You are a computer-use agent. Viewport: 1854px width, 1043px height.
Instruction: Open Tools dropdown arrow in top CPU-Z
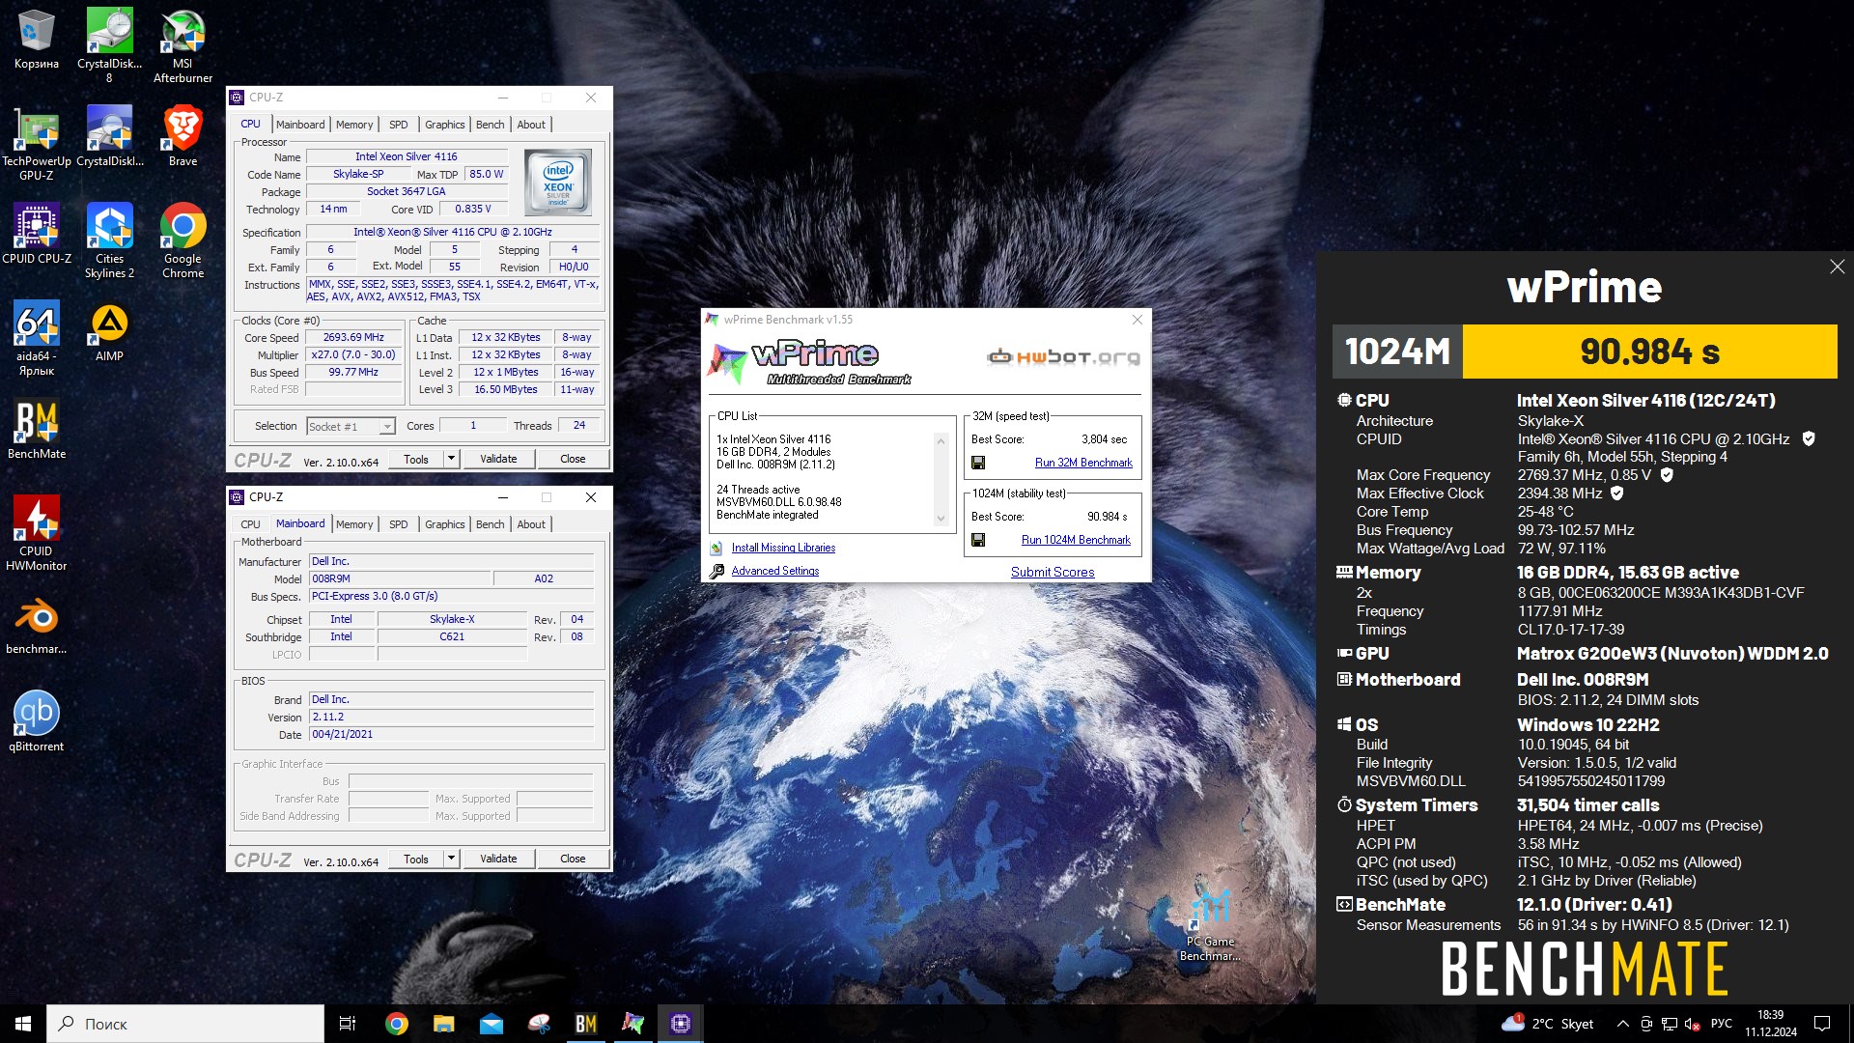coord(451,459)
